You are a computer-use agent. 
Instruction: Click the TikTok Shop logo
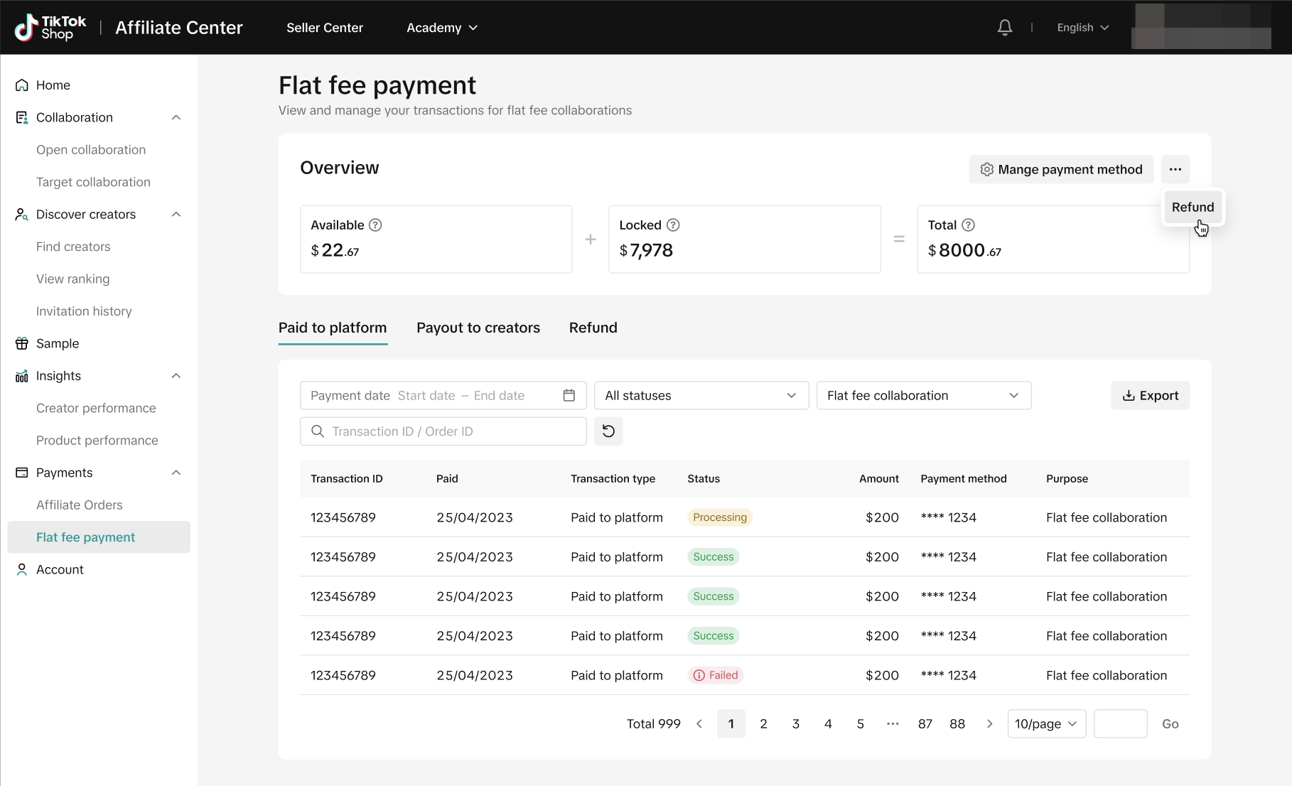pyautogui.click(x=50, y=28)
